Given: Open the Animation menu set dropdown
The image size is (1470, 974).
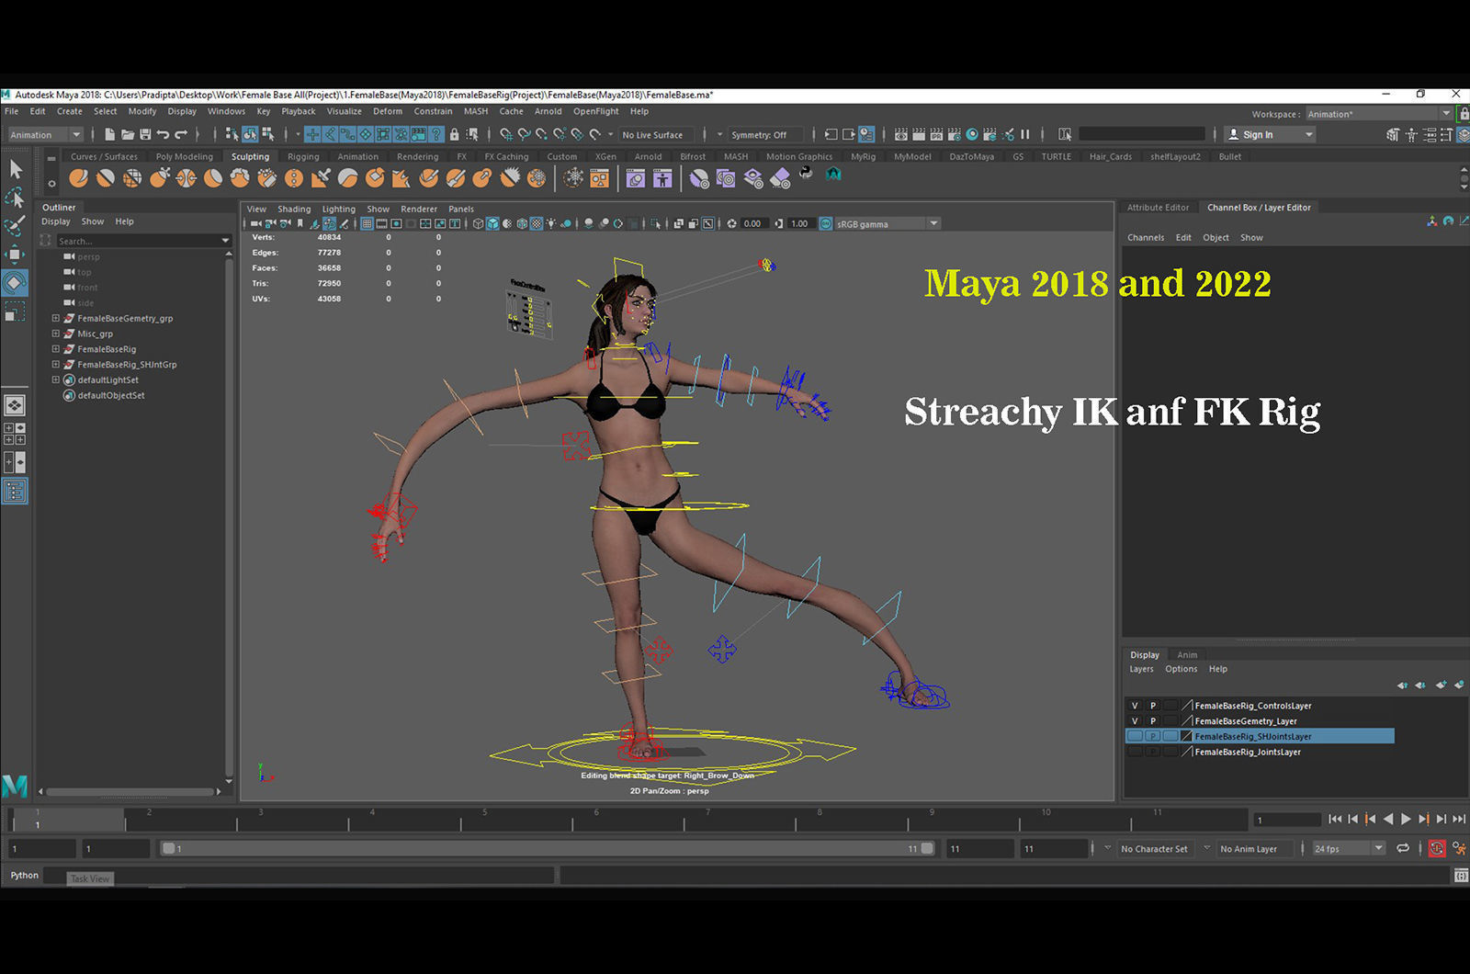Looking at the screenshot, I should tap(45, 134).
